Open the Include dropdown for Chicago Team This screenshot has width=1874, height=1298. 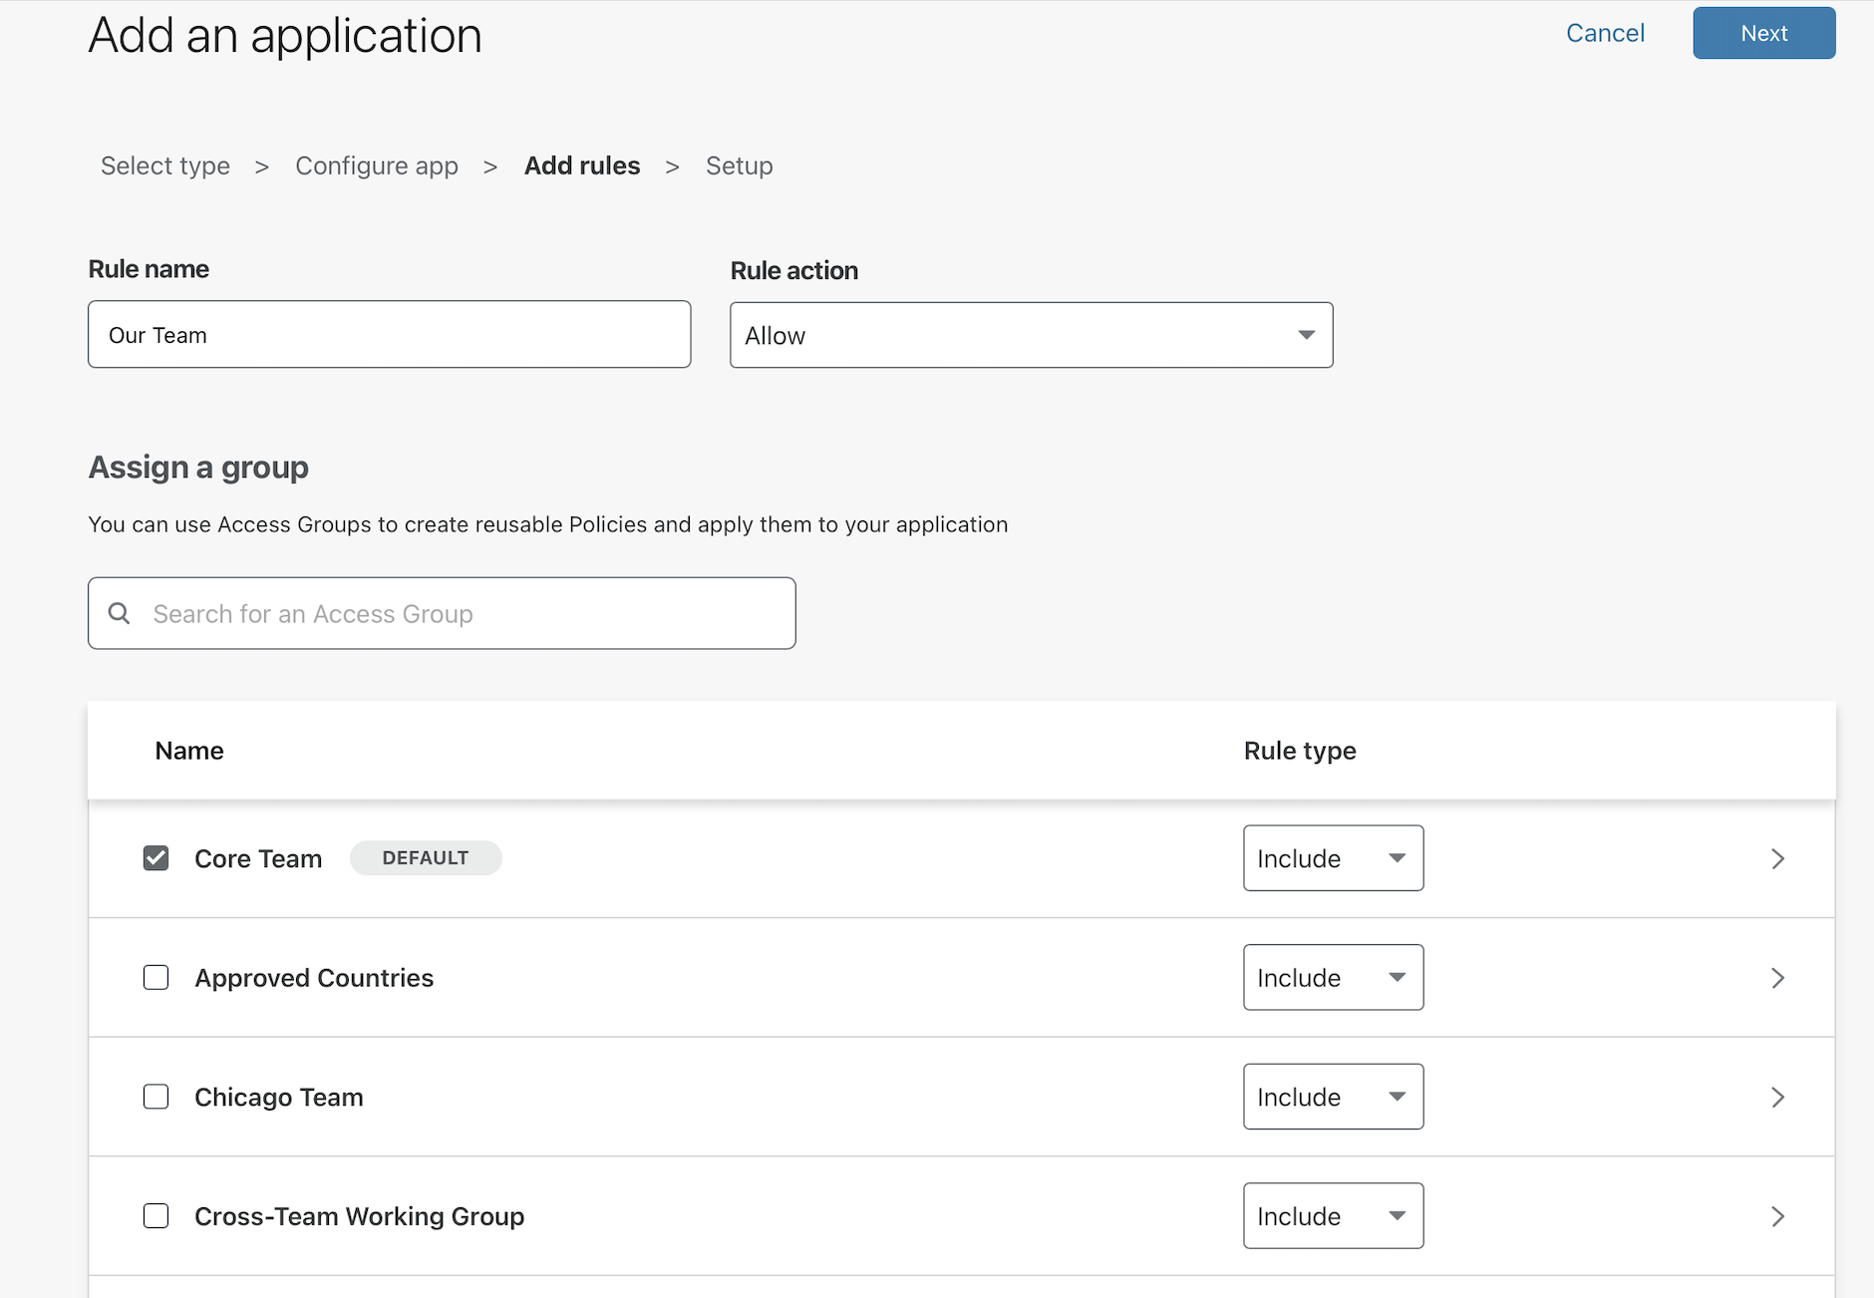tap(1333, 1097)
